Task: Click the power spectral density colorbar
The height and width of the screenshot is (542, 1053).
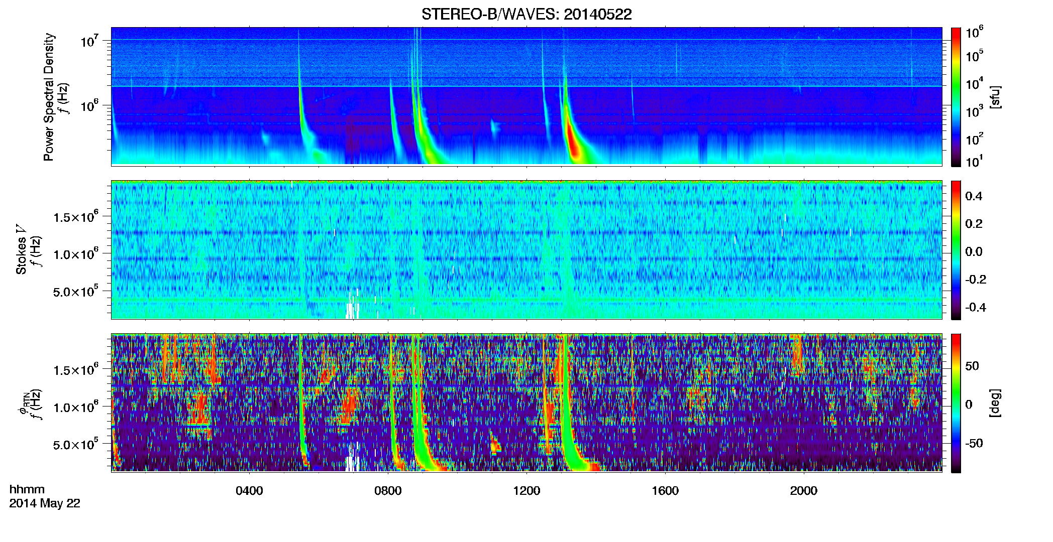Action: [956, 97]
